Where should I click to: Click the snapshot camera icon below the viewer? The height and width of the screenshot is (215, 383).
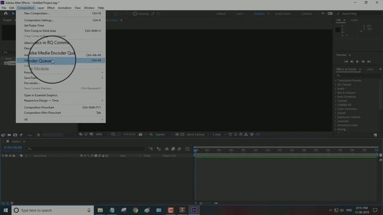pyautogui.click(x=141, y=134)
